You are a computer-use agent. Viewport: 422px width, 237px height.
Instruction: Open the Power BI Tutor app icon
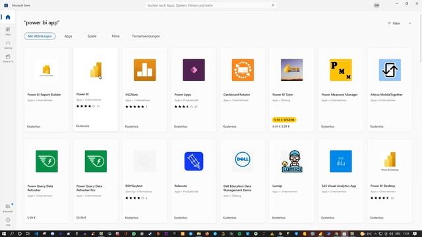pyautogui.click(x=291, y=70)
